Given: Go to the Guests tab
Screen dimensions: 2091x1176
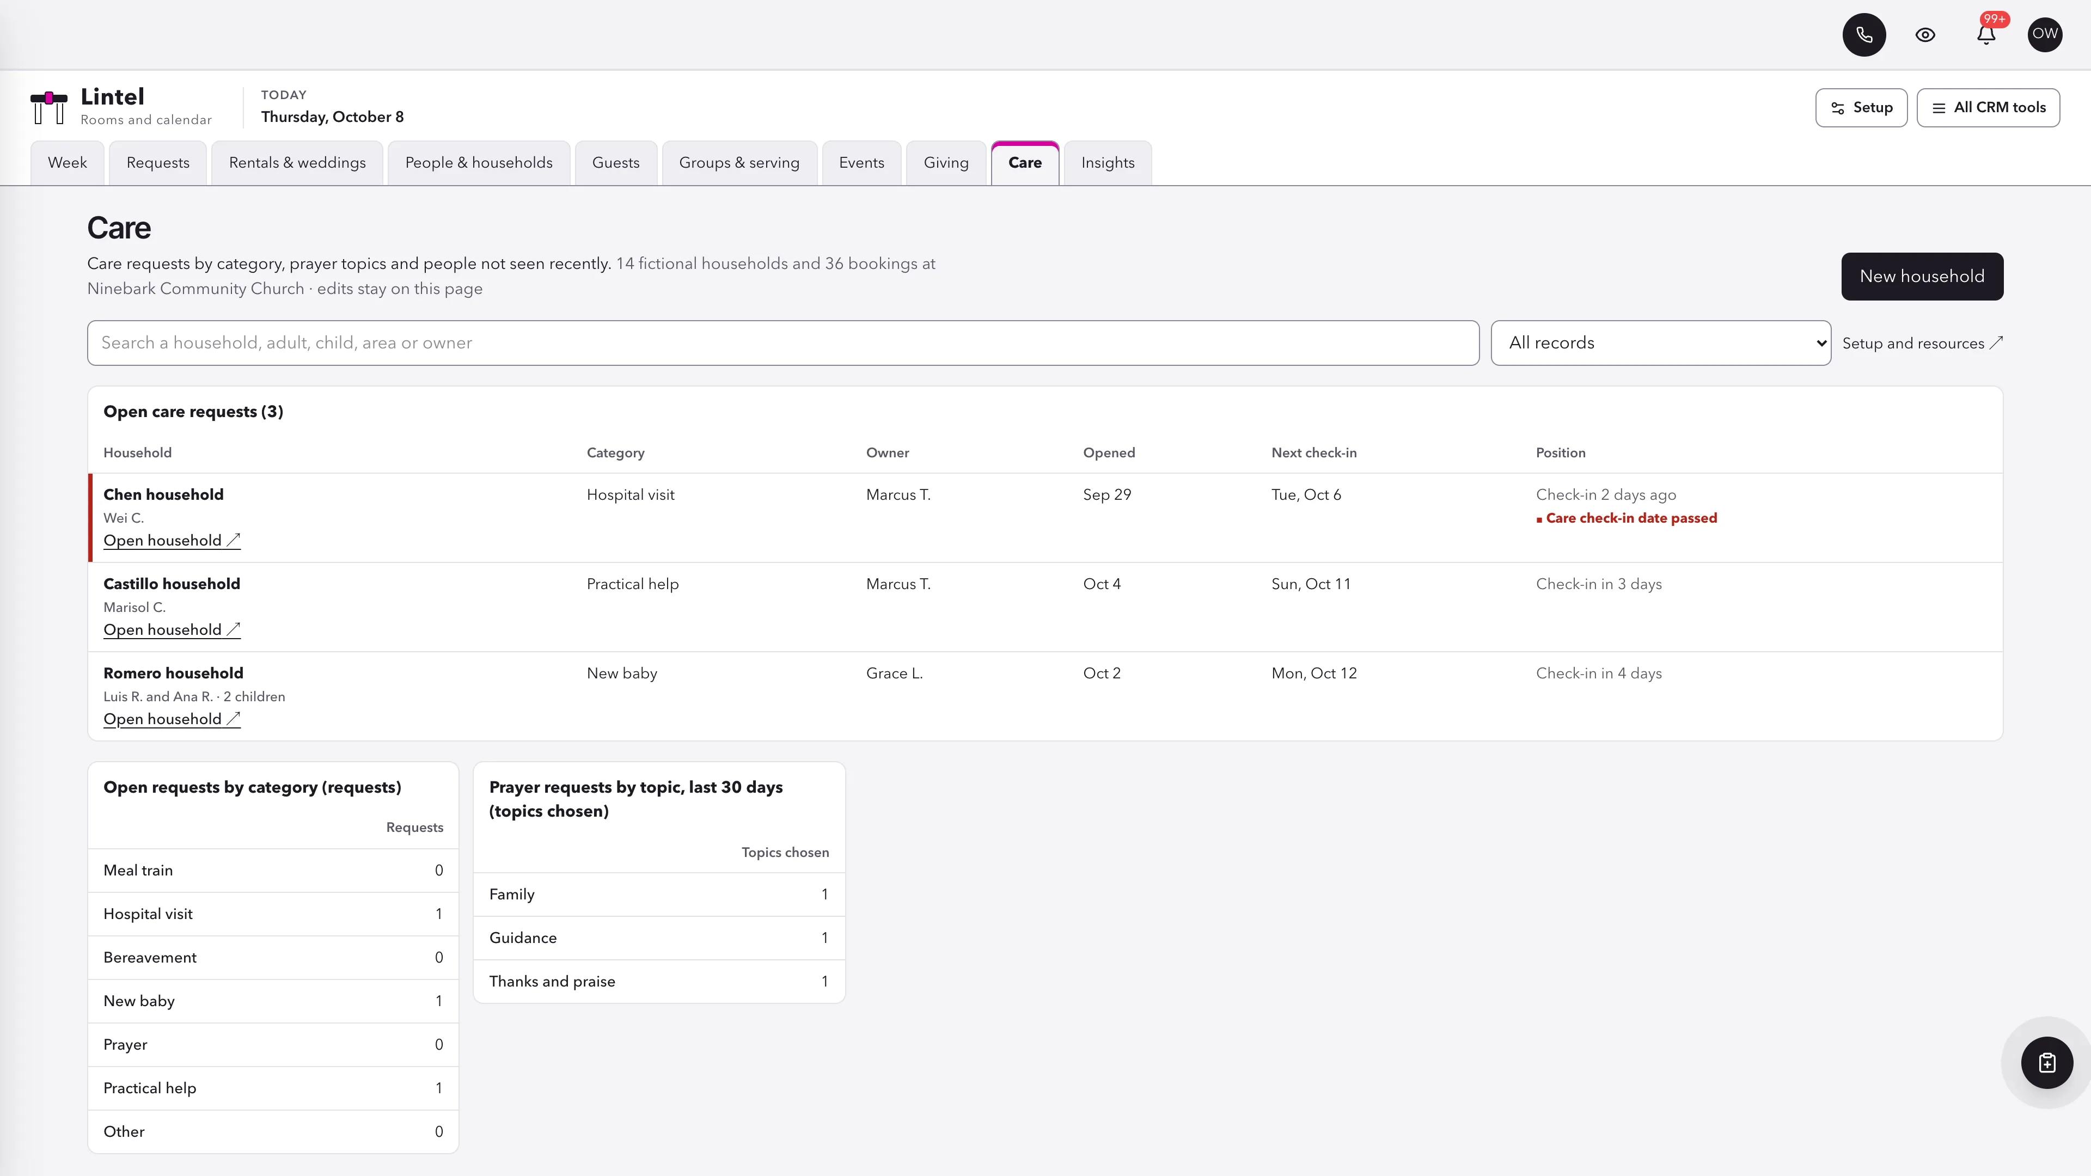Looking at the screenshot, I should point(615,163).
